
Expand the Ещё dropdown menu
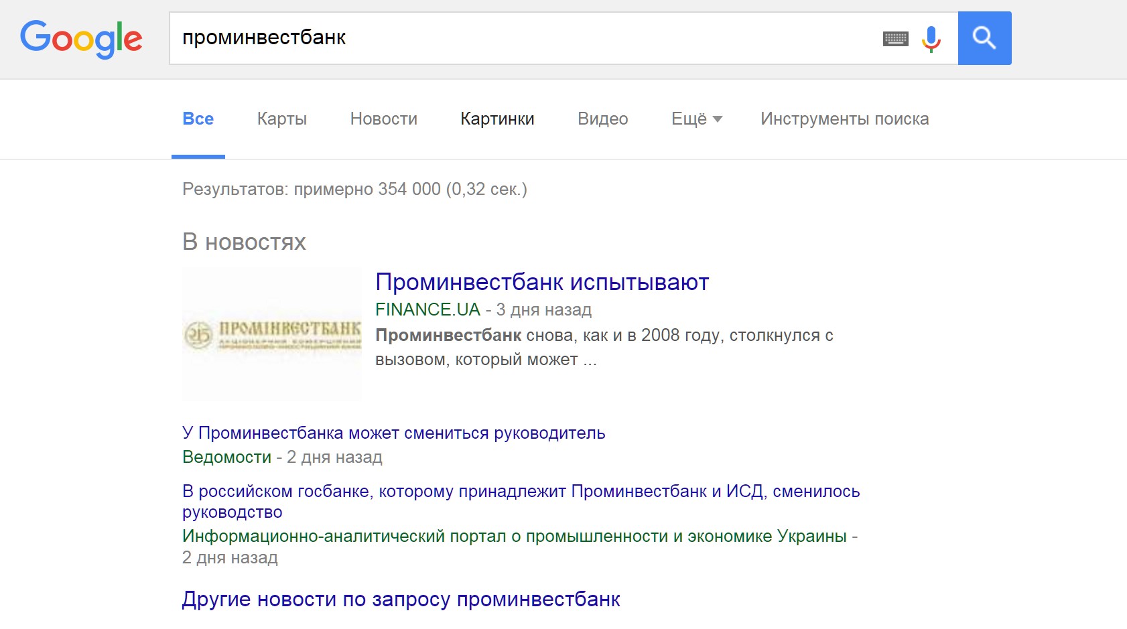[x=697, y=119]
